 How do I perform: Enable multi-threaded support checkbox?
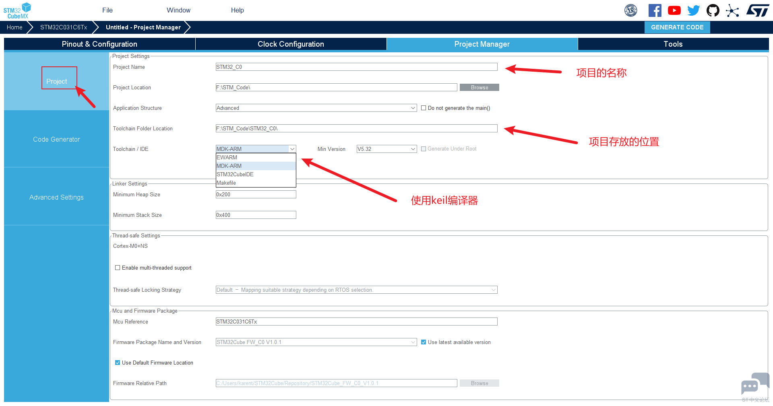(118, 268)
